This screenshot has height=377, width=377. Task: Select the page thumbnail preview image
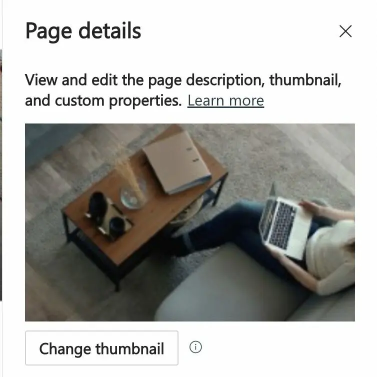(189, 222)
